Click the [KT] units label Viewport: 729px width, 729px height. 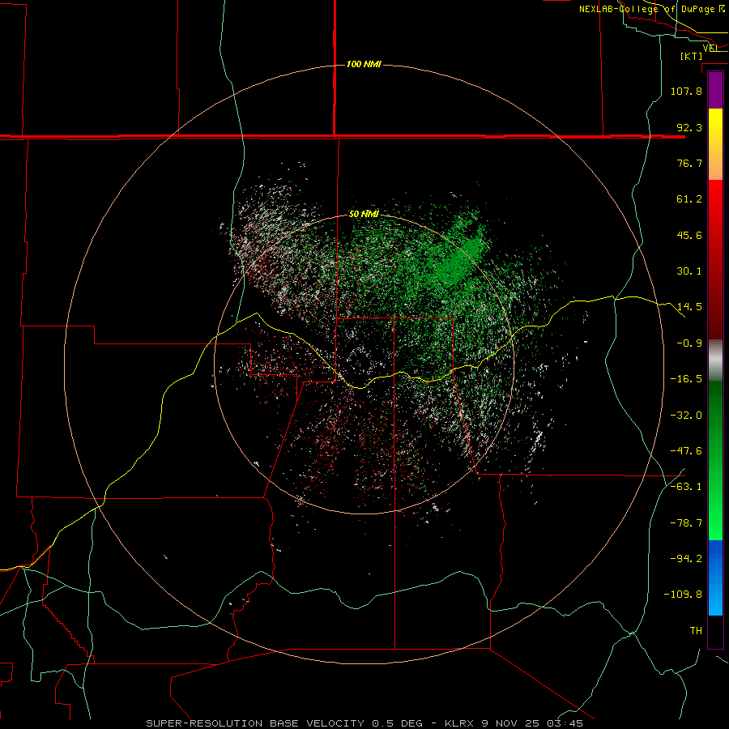point(691,56)
